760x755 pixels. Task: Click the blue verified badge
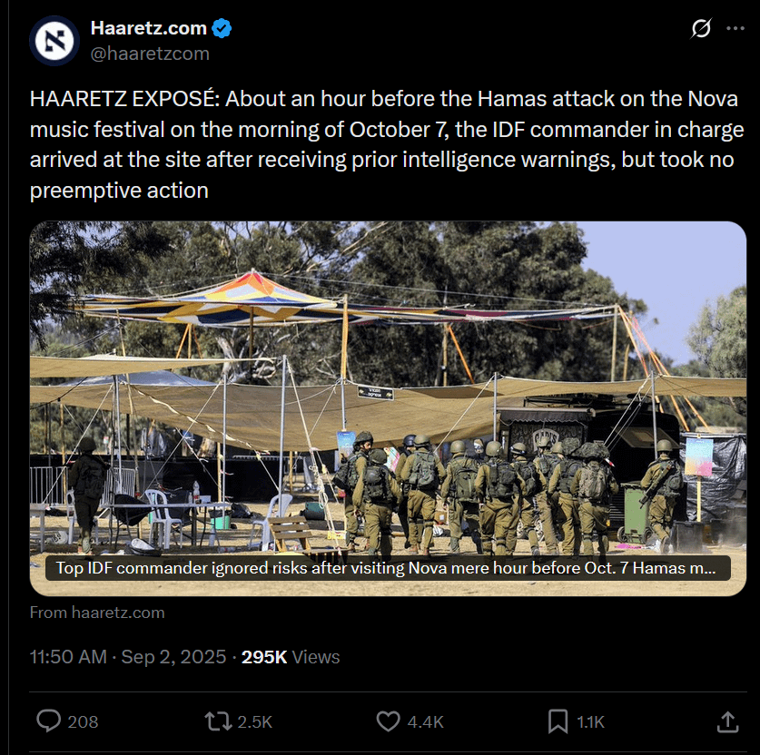pos(222,28)
